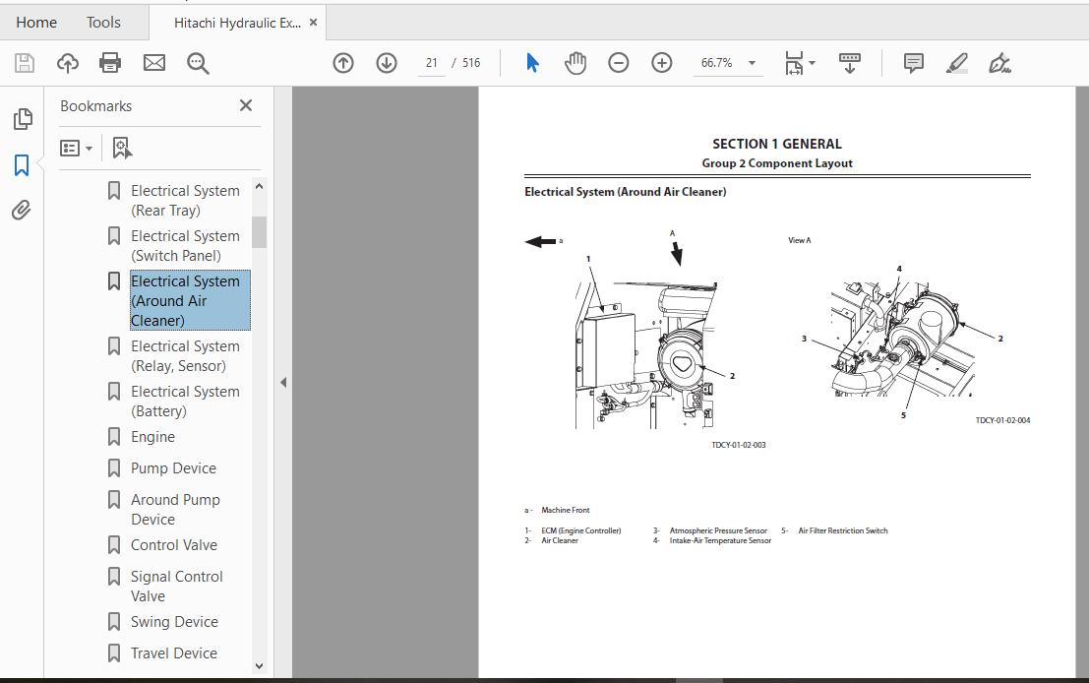Click the 'SECTION 1 GENERAL' heading
1089x683 pixels.
776,144
